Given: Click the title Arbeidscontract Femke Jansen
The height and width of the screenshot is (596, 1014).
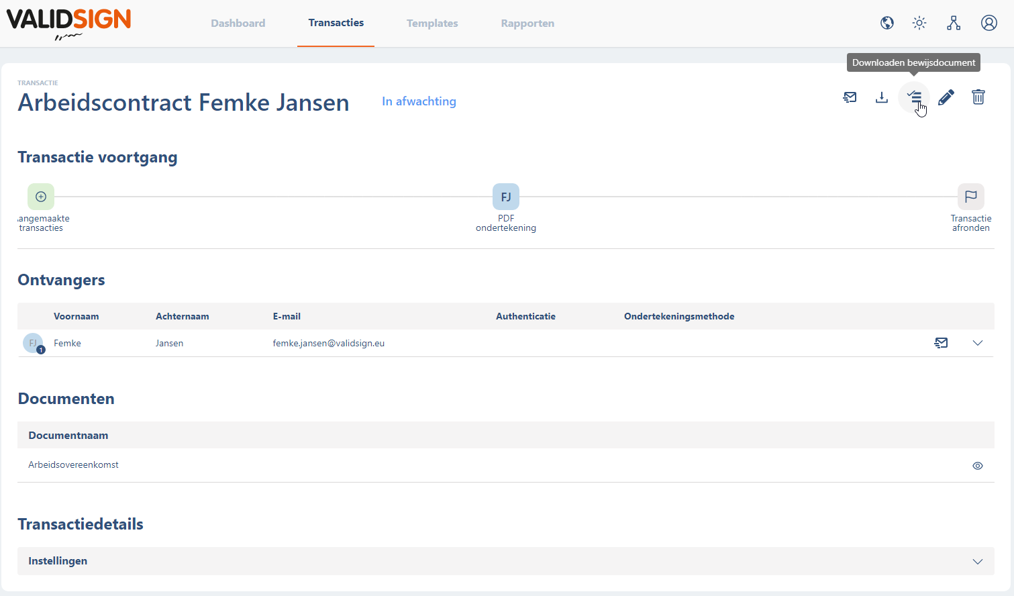Looking at the screenshot, I should point(184,103).
